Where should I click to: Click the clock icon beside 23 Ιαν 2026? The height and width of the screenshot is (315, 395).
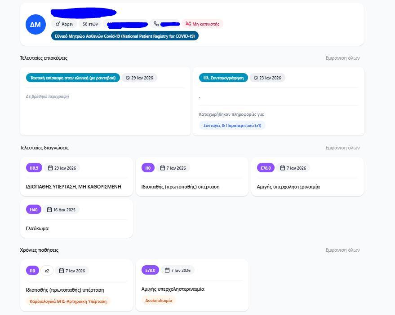(256, 78)
